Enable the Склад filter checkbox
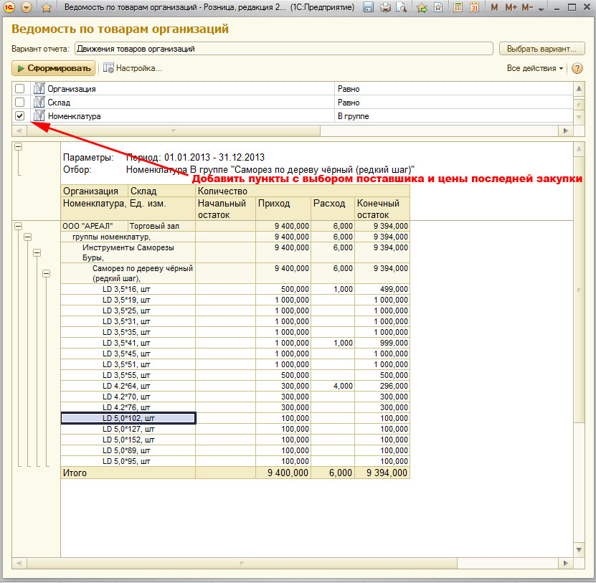 click(x=20, y=103)
